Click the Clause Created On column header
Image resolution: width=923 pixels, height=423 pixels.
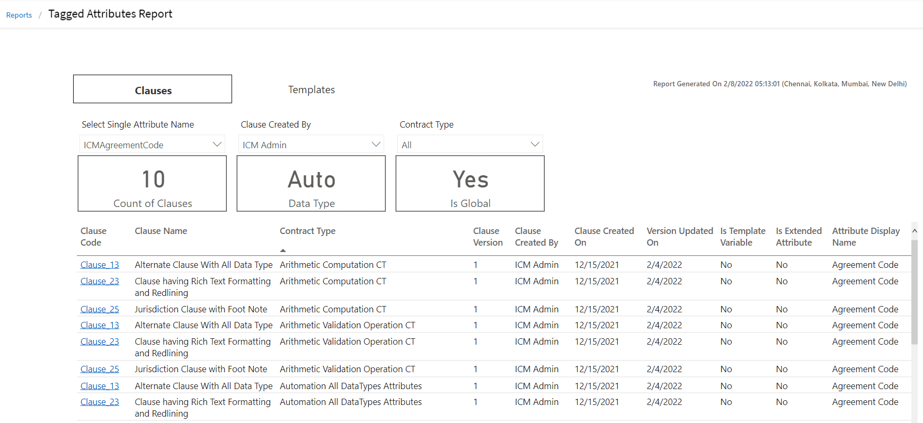(604, 237)
